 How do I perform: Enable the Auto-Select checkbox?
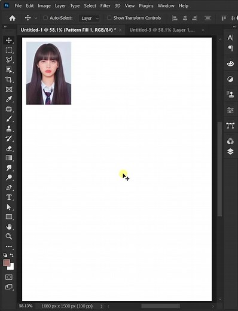45,18
